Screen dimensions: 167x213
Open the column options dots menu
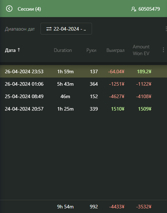point(163,50)
